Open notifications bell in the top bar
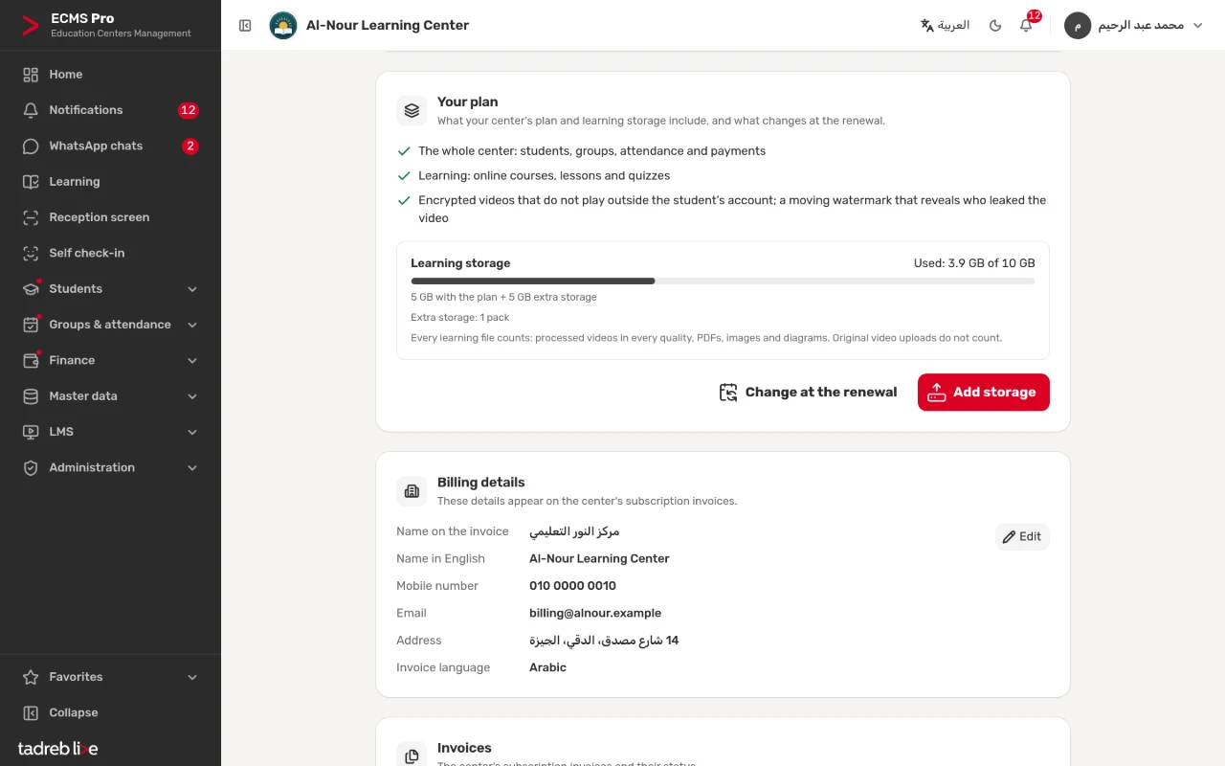1225x766 pixels. [1026, 26]
